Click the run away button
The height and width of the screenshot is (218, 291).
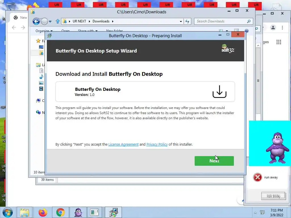coord(273,196)
